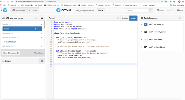The height and width of the screenshot is (100, 185).
Task: Collapse __init__ fold arrow at line 8
Action: (53, 38)
